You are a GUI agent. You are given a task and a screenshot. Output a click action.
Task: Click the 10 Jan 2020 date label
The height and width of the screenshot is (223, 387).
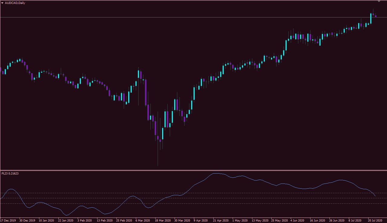pyautogui.click(x=47, y=220)
